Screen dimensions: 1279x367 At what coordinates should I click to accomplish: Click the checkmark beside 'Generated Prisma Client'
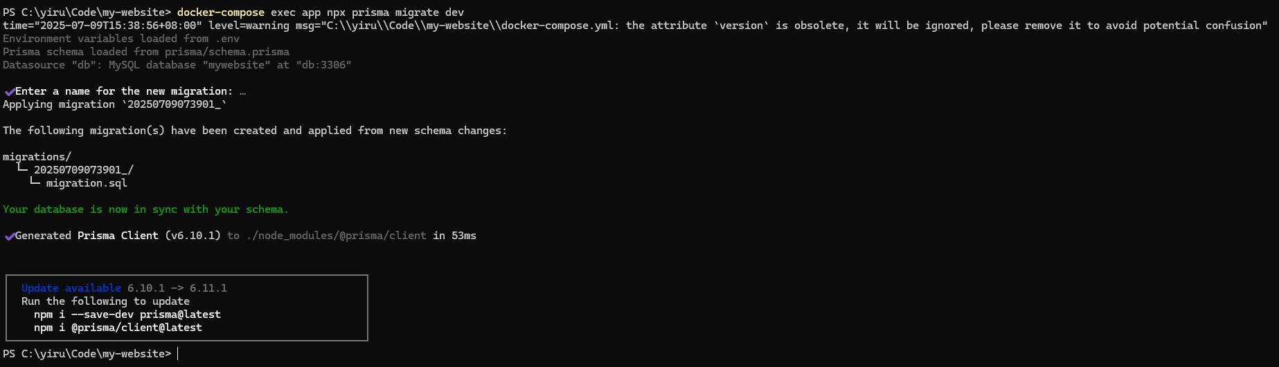tap(9, 236)
